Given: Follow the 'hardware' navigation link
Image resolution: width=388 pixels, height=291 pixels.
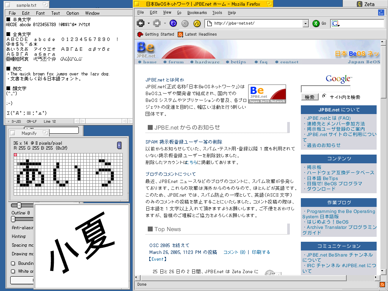Looking at the screenshot, I should pyautogui.click(x=207, y=62).
